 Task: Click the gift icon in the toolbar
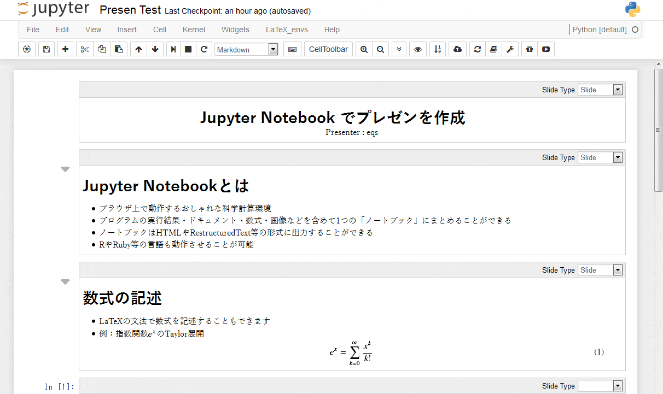coord(530,49)
